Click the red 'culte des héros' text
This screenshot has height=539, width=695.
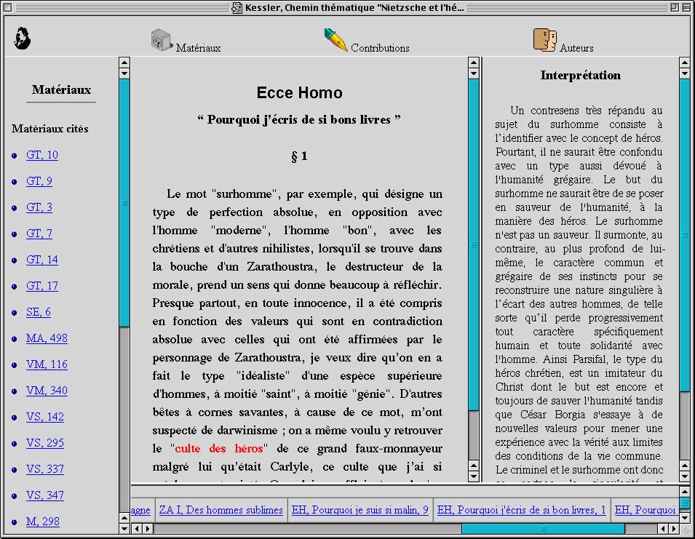click(x=219, y=448)
